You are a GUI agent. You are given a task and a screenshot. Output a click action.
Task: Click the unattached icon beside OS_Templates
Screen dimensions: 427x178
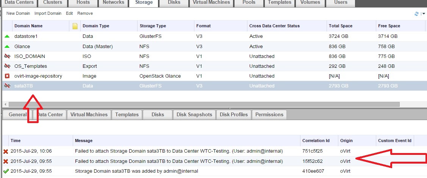tap(7, 66)
